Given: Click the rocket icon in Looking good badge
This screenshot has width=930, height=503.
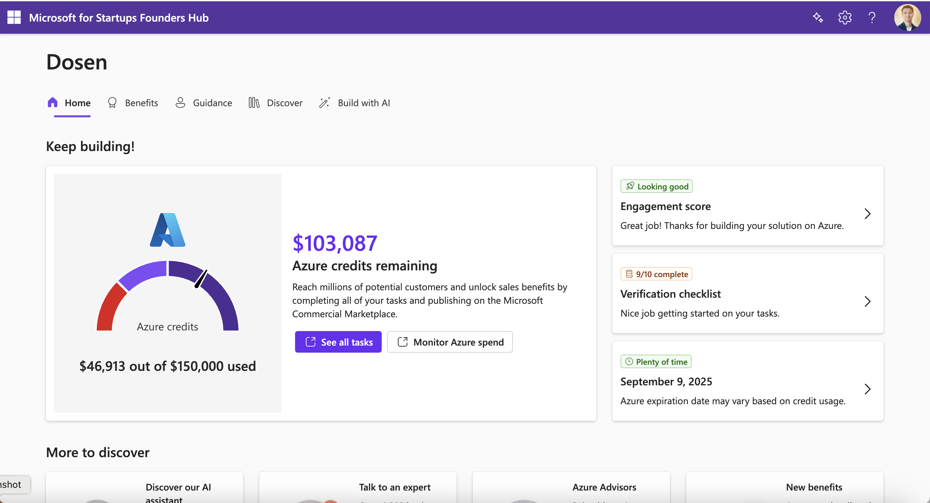Looking at the screenshot, I should click(630, 186).
